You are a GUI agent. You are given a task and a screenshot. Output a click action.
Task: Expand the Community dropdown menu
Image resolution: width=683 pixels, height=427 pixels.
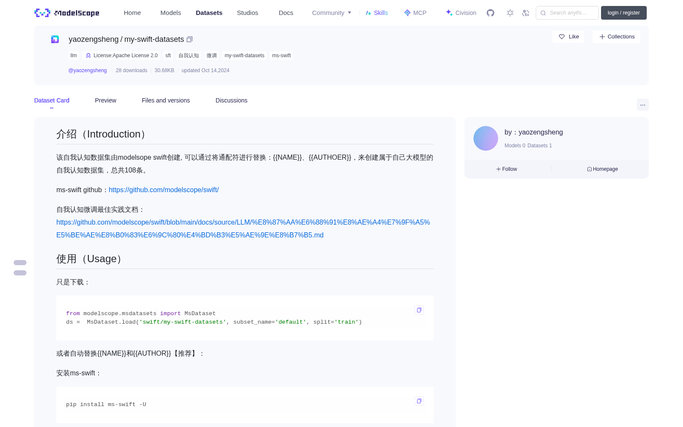pyautogui.click(x=332, y=13)
